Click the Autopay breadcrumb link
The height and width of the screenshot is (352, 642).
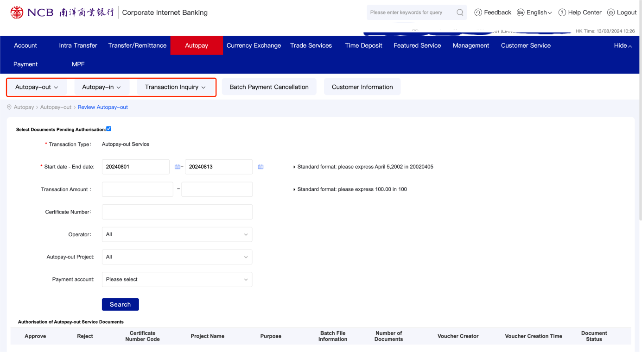tap(24, 107)
